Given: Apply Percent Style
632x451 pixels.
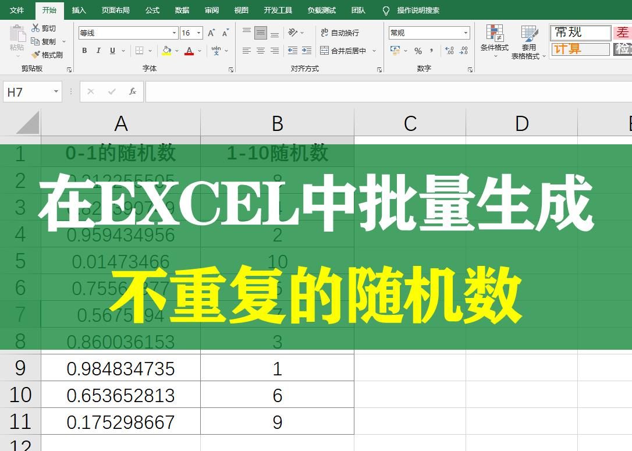Looking at the screenshot, I should (418, 51).
